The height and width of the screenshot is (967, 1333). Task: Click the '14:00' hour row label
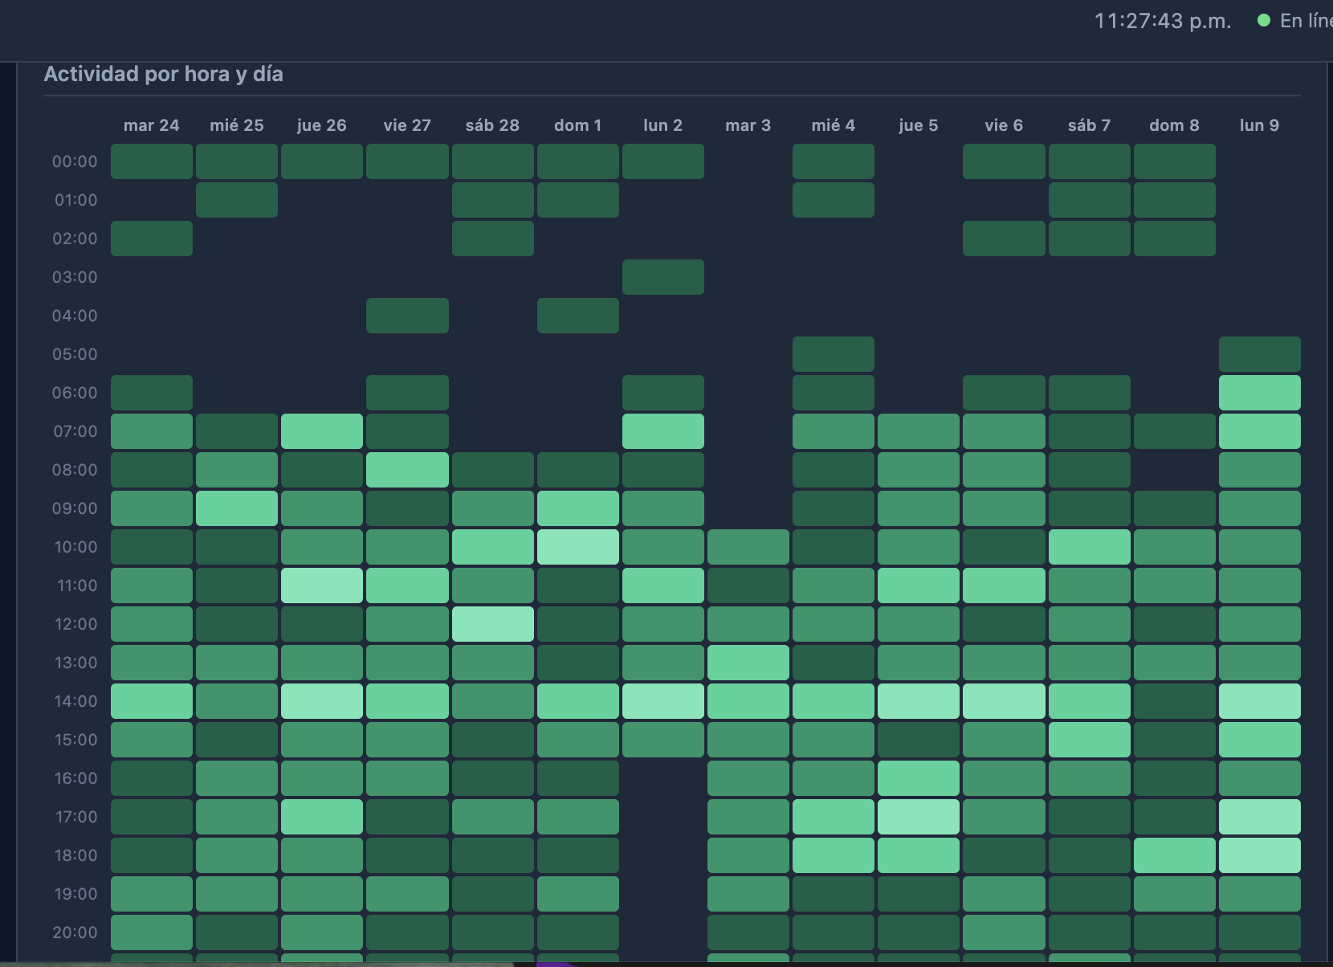point(75,701)
